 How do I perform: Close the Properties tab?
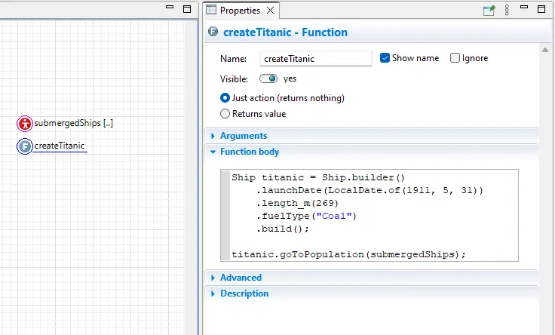click(271, 11)
